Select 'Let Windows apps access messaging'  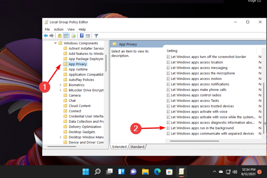[x=199, y=68]
